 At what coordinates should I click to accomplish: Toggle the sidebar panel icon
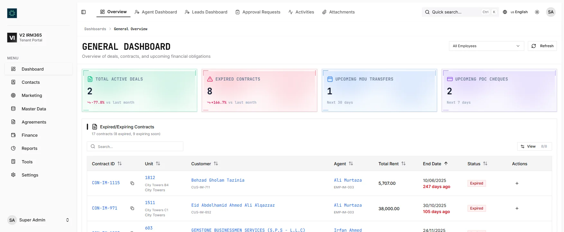84,12
